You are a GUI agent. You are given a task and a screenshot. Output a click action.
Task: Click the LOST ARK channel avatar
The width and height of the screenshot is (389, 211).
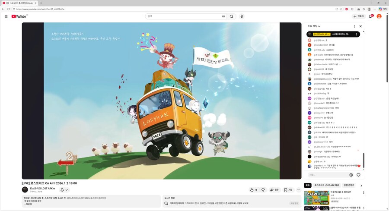[25, 190]
